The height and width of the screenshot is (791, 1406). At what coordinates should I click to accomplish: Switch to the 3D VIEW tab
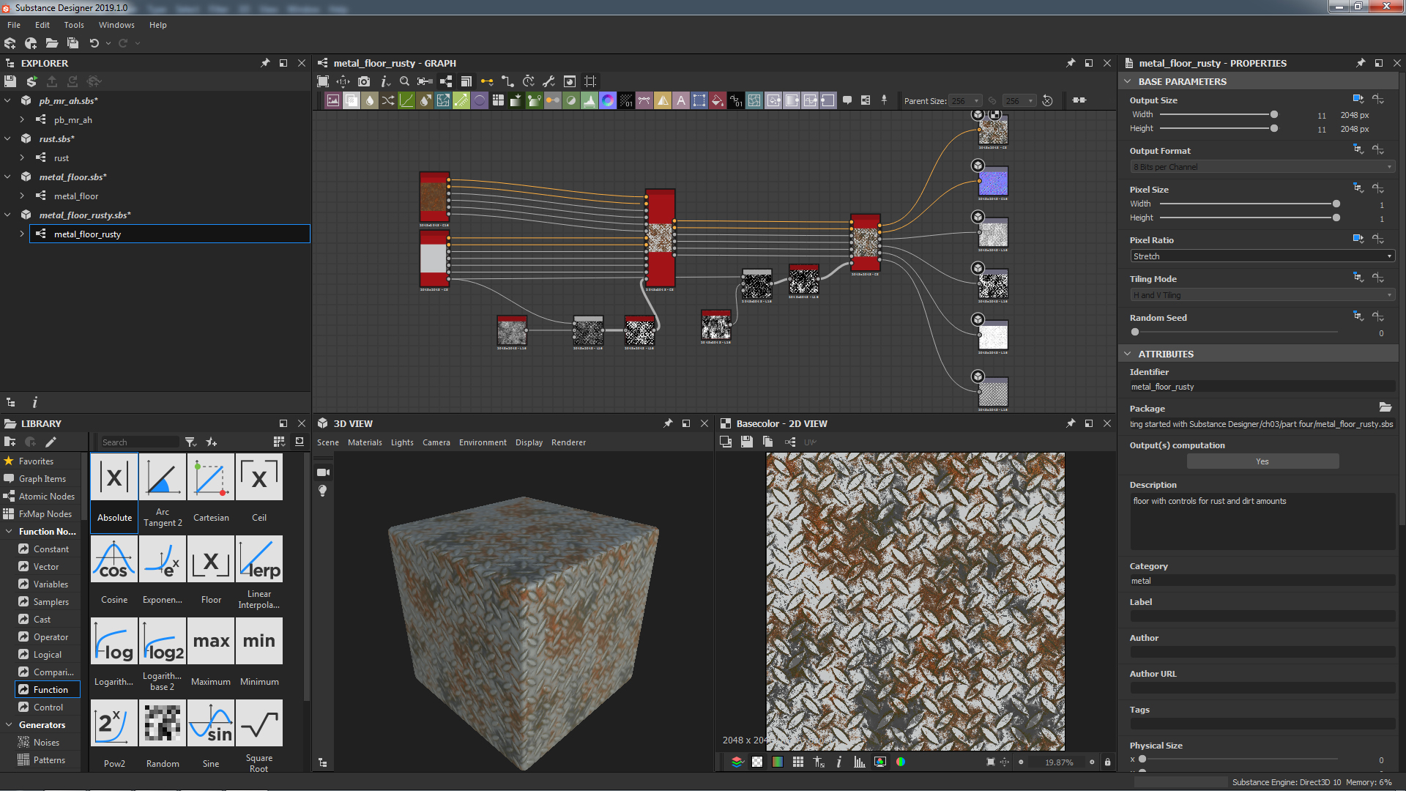(x=351, y=423)
